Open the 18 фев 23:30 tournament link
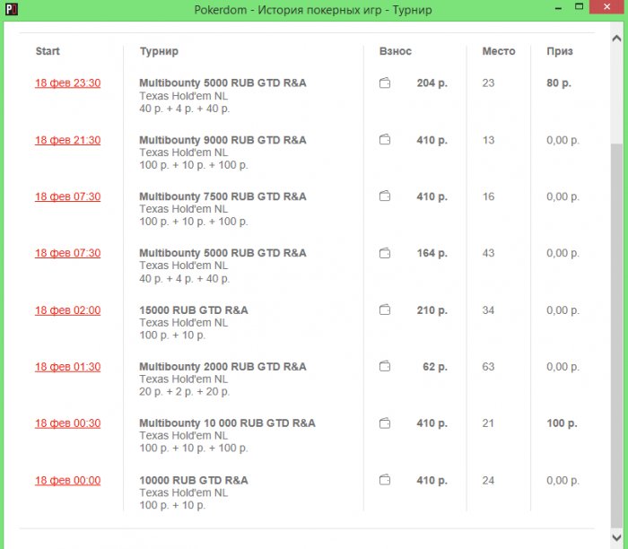Screen dimensions: 628x549 click(67, 83)
